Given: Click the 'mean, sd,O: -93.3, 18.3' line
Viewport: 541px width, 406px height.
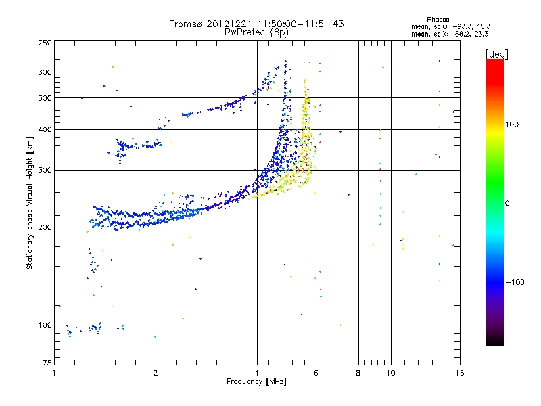Looking at the screenshot, I should pos(450,26).
